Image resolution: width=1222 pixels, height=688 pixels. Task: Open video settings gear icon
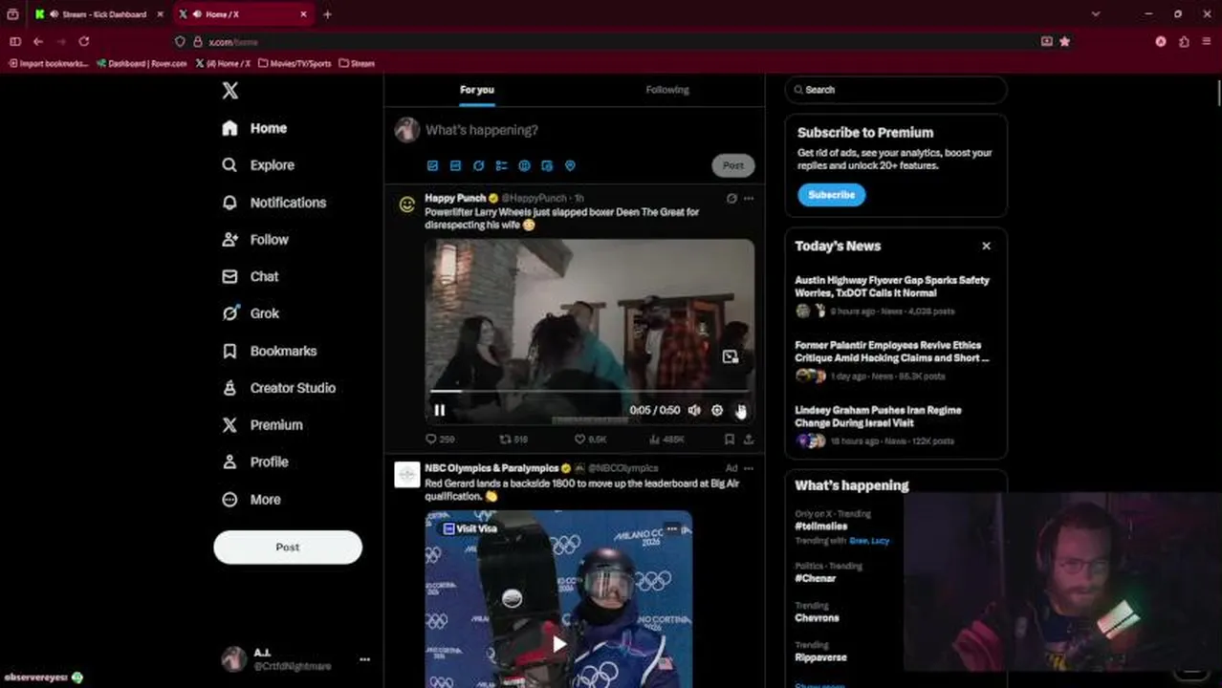tap(717, 410)
